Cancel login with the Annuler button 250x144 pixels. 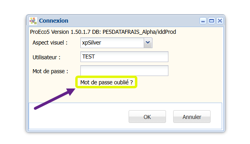pos(192,117)
